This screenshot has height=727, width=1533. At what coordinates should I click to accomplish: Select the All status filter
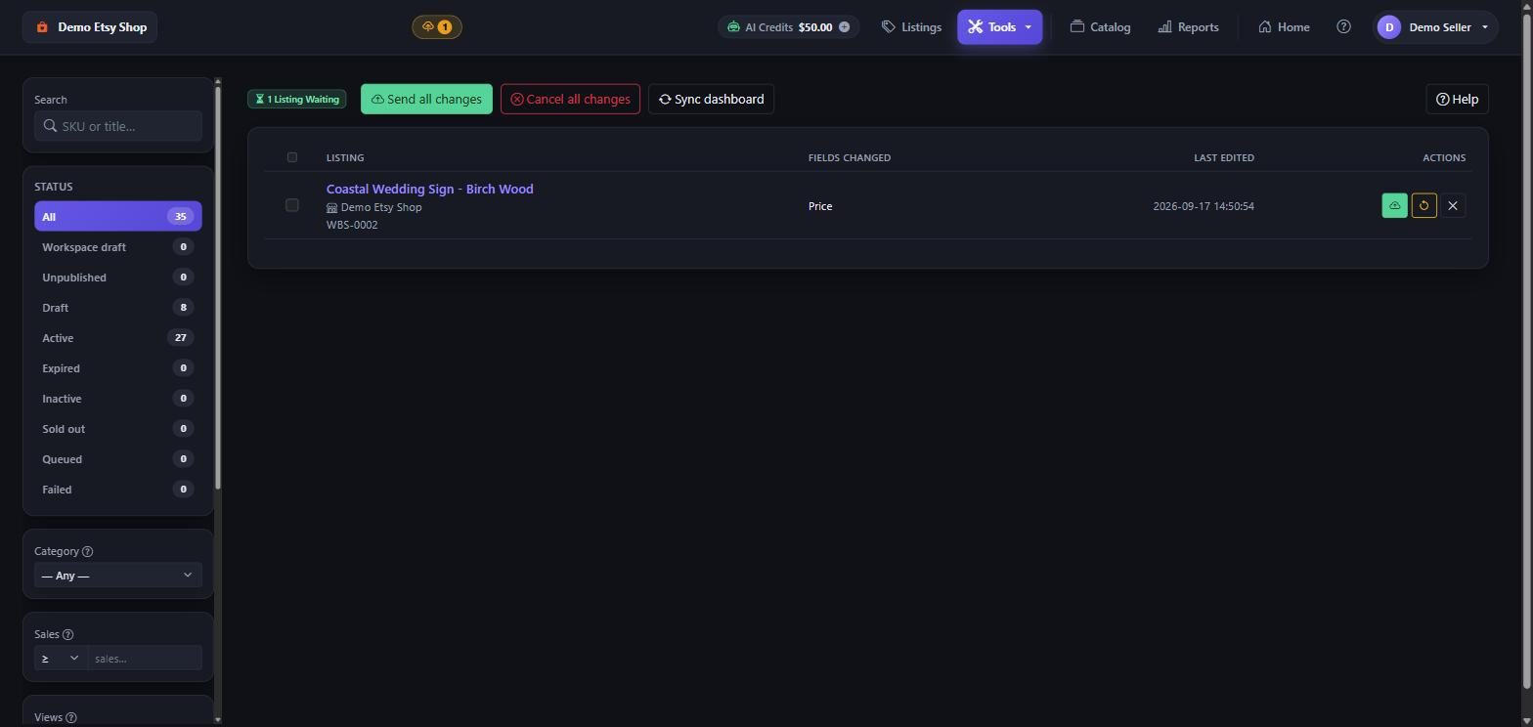[x=118, y=217]
